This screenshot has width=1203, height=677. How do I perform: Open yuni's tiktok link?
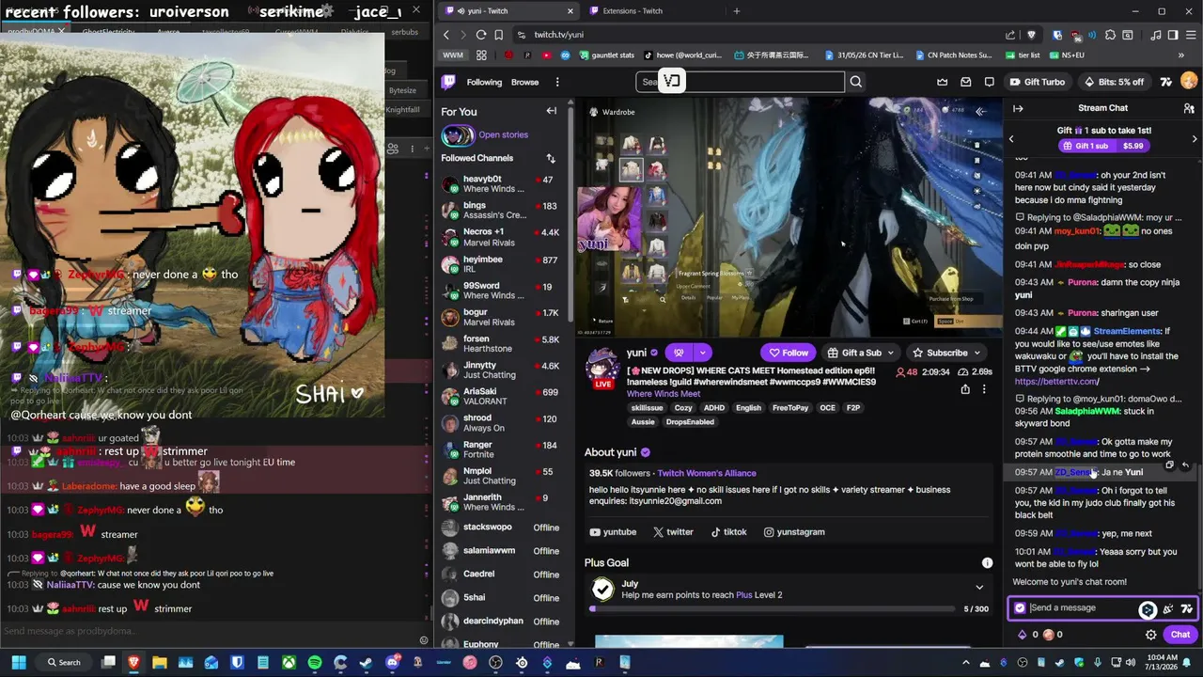pyautogui.click(x=728, y=532)
